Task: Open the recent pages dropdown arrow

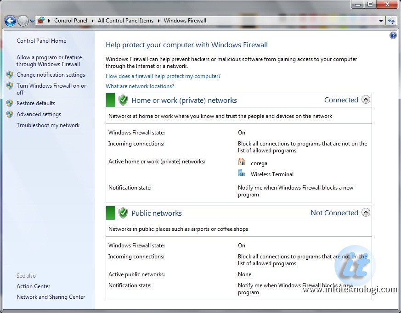Action: coord(32,21)
